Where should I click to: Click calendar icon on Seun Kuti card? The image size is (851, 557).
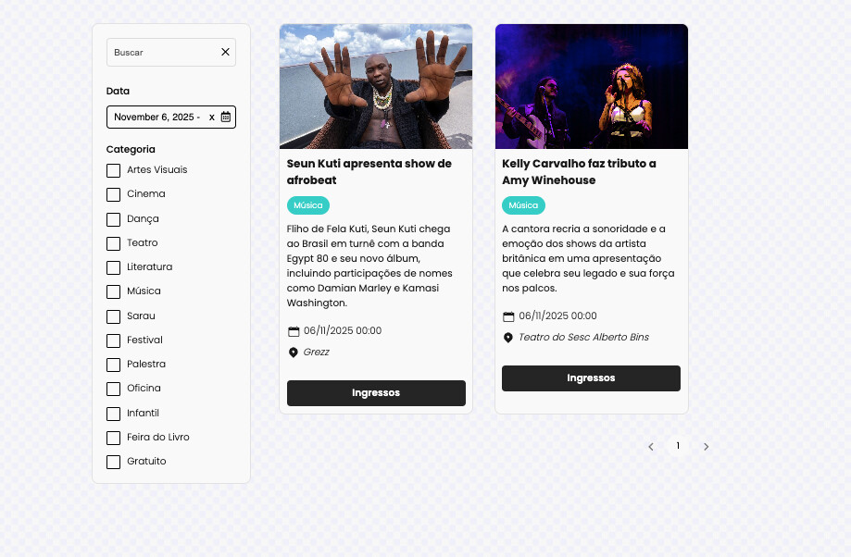294,331
